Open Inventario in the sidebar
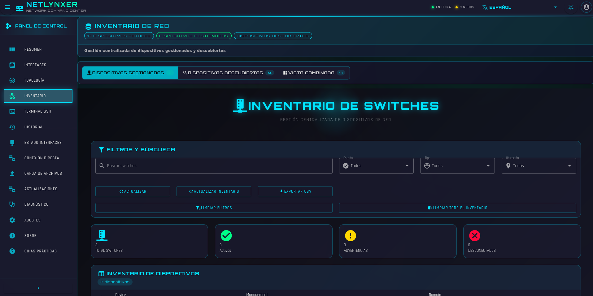The height and width of the screenshot is (296, 593). point(38,96)
